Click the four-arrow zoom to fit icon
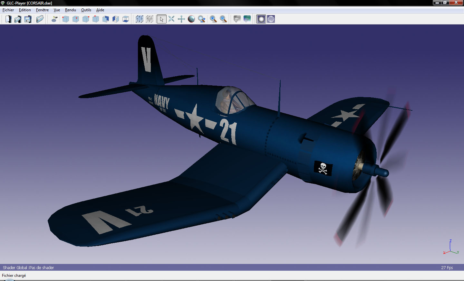The image size is (464, 281). coord(171,19)
